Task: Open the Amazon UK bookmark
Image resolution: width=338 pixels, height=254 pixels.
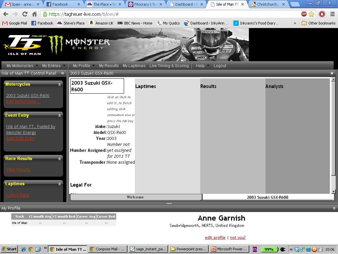Action: (x=101, y=23)
